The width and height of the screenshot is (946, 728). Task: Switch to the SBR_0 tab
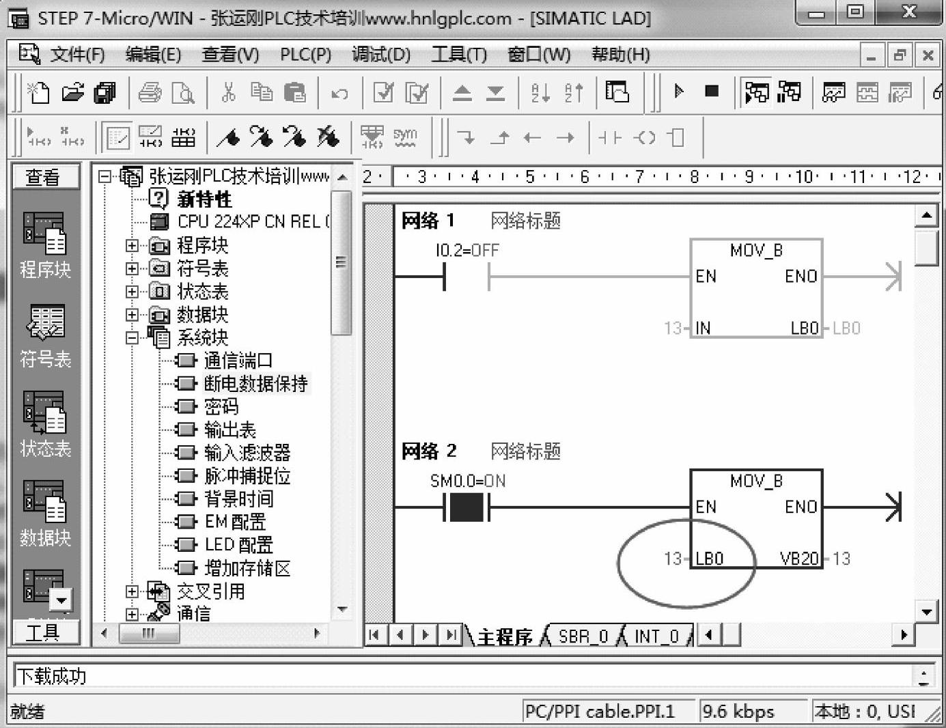coord(583,636)
